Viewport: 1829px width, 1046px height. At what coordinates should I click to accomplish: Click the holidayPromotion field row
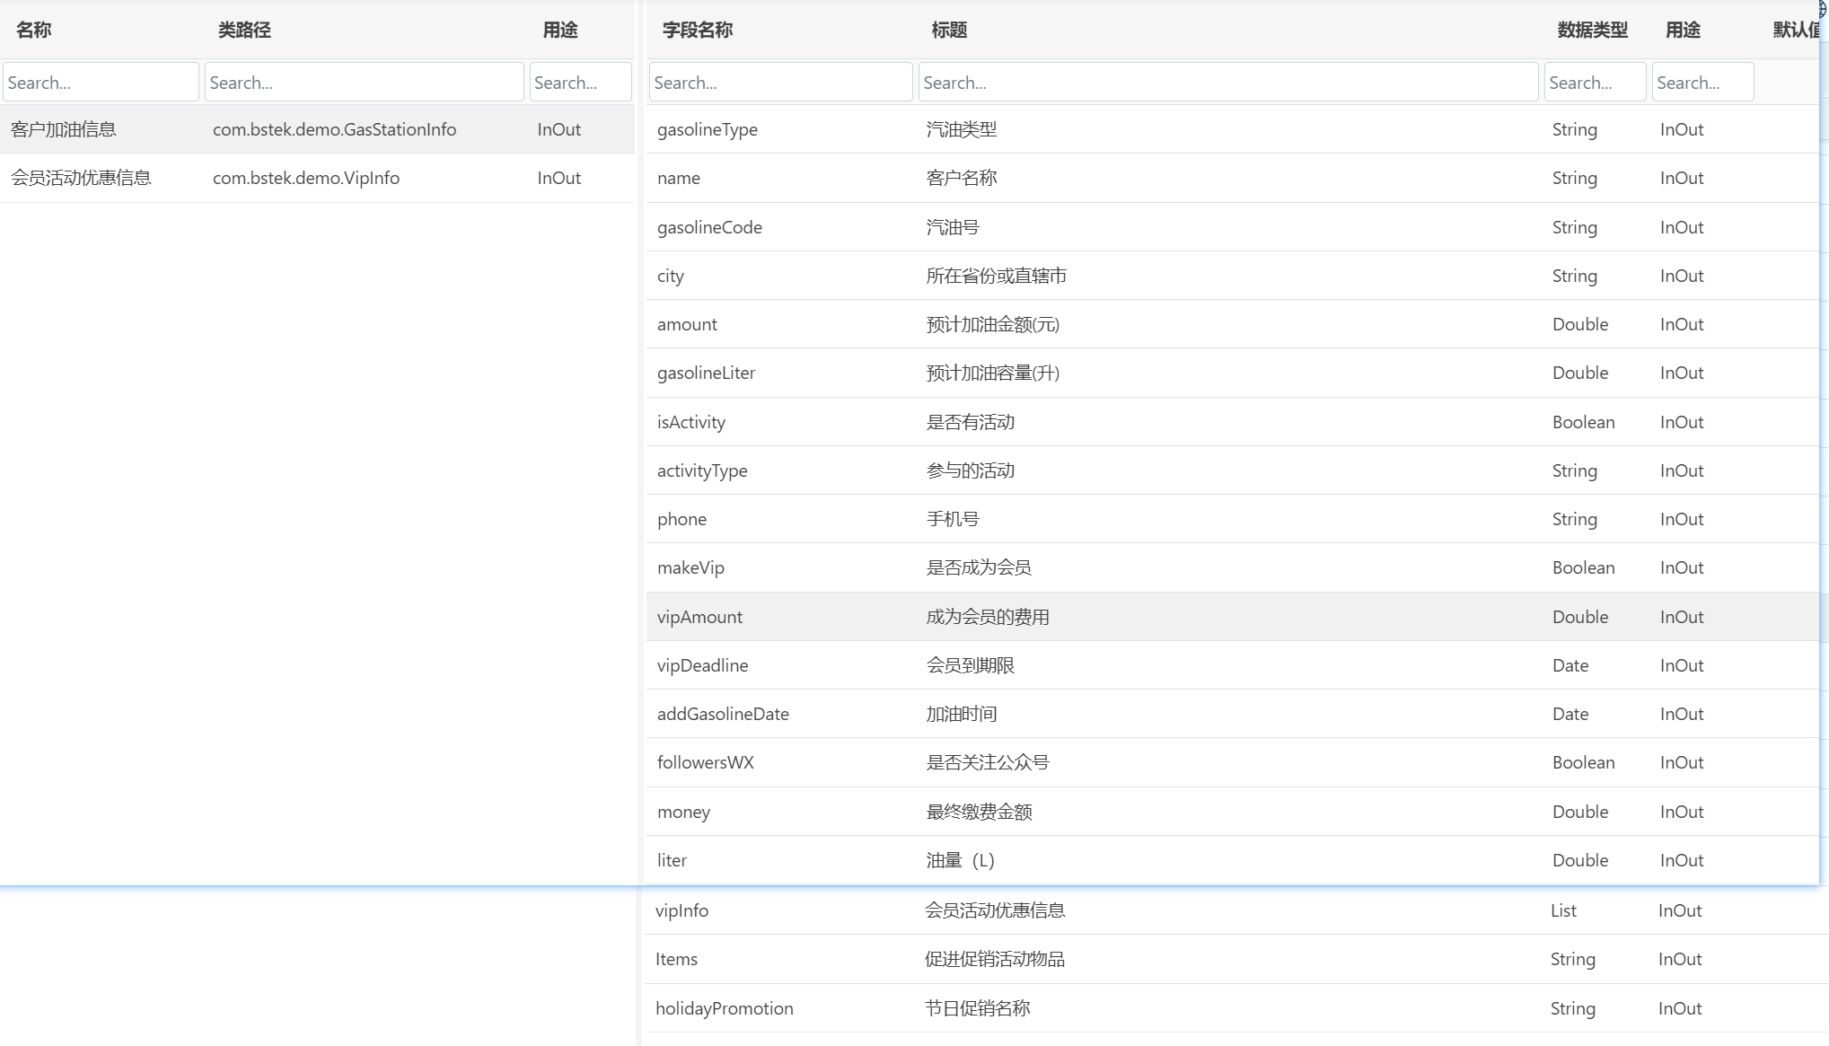pos(724,1008)
